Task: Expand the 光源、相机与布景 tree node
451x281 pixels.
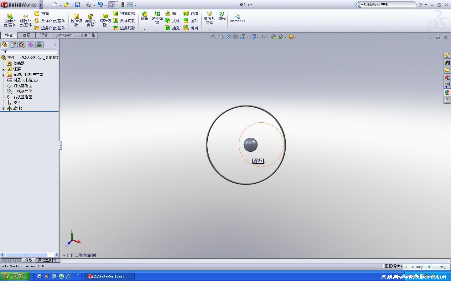Action: coord(4,75)
